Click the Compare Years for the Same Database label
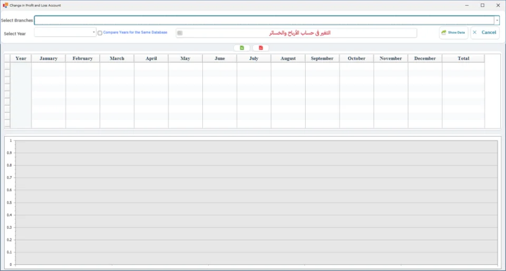This screenshot has width=506, height=271. [135, 33]
